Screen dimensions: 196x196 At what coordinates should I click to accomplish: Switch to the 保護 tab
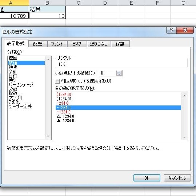tap(120, 44)
